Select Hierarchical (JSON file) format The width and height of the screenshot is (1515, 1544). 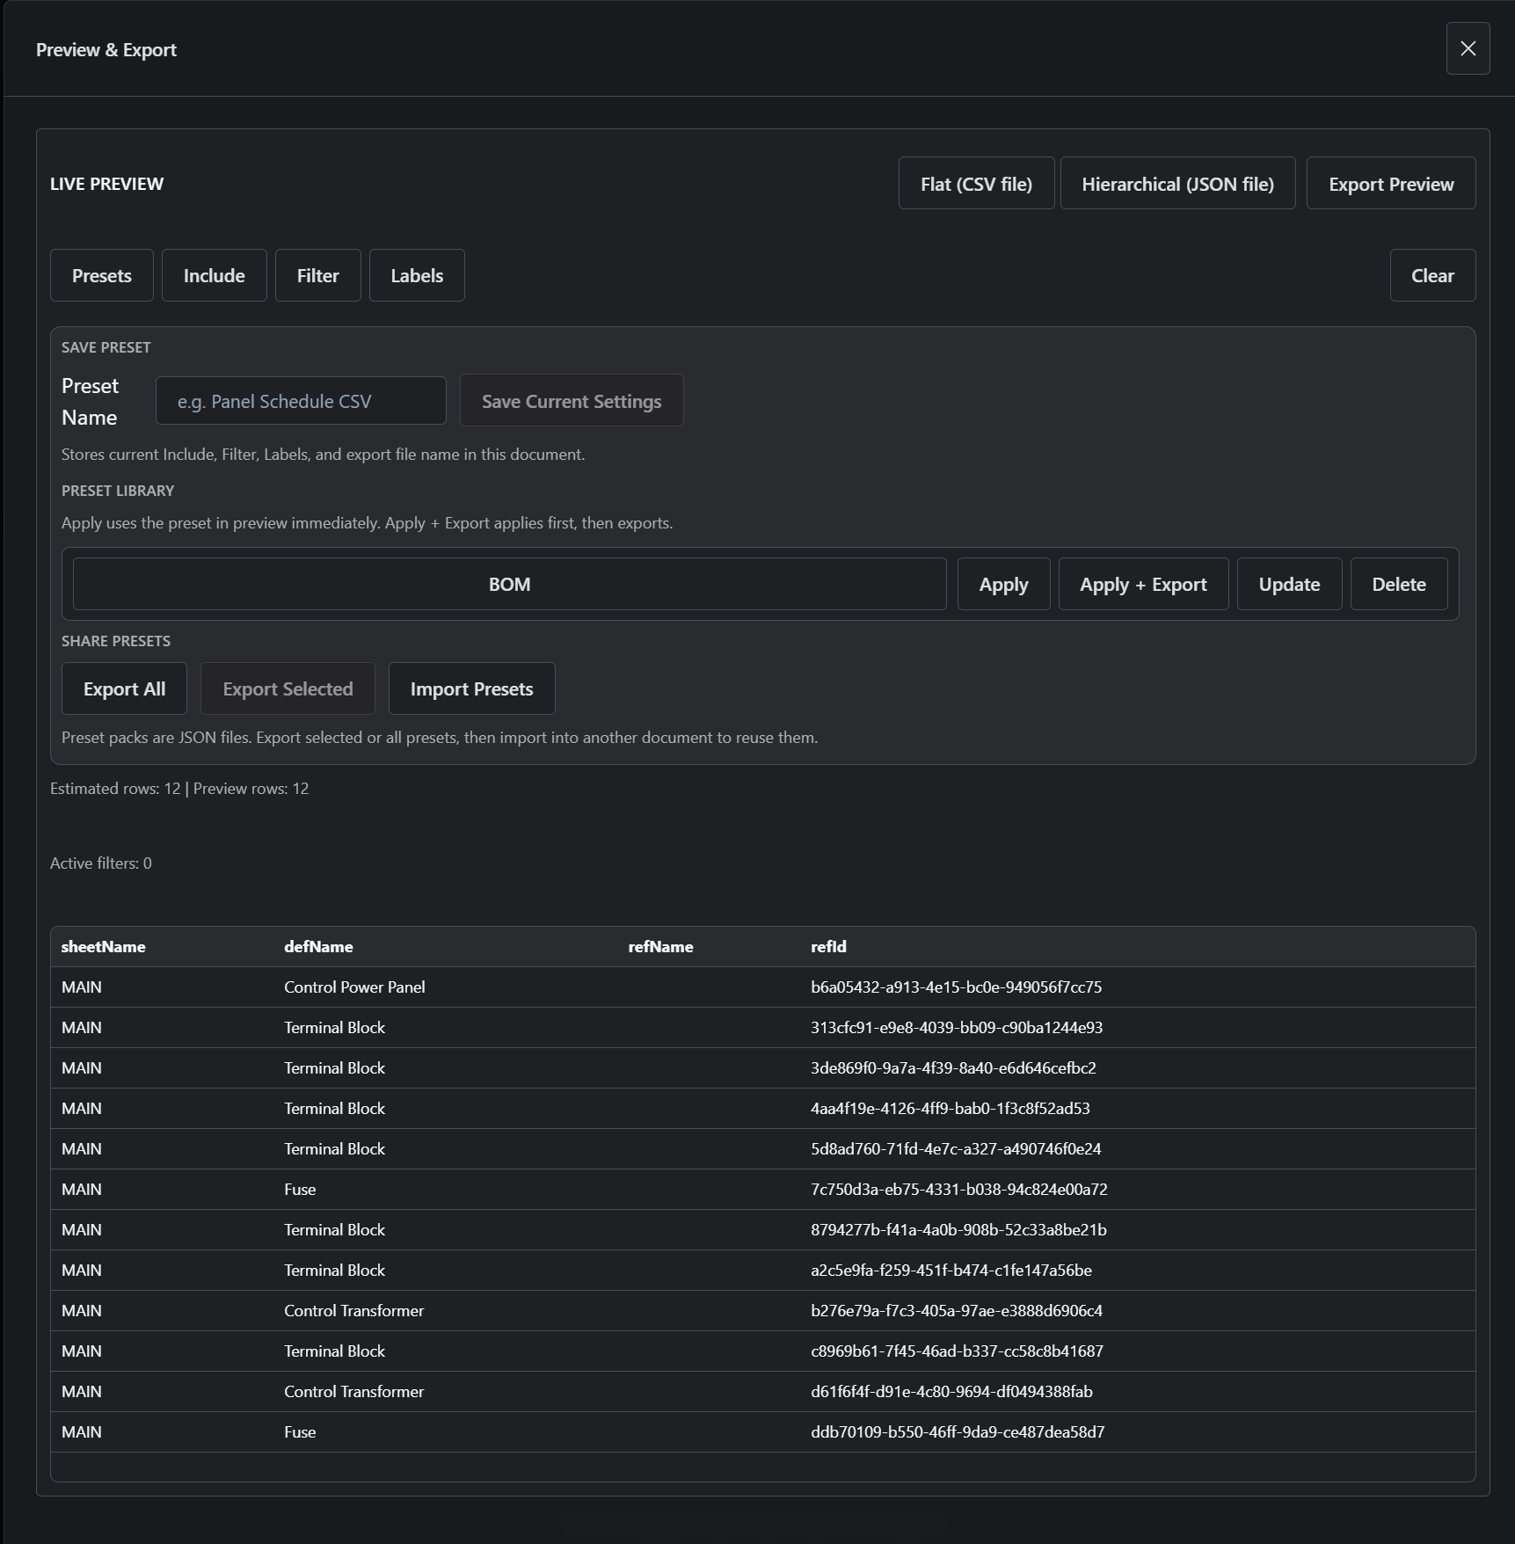click(x=1177, y=184)
